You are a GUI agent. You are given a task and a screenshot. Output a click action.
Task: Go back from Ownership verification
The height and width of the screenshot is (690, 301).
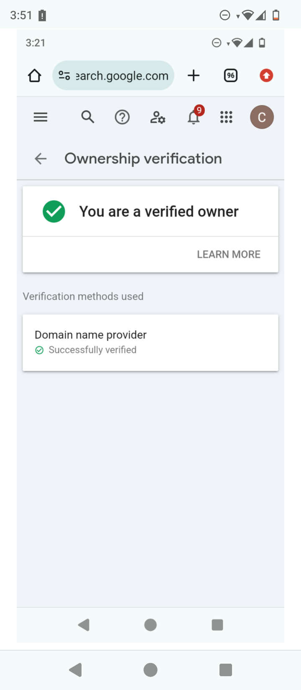pos(41,158)
